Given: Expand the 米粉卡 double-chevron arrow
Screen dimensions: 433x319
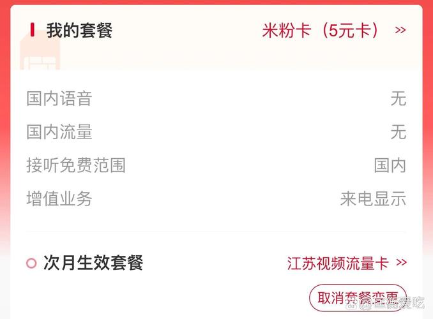Looking at the screenshot, I should (400, 30).
